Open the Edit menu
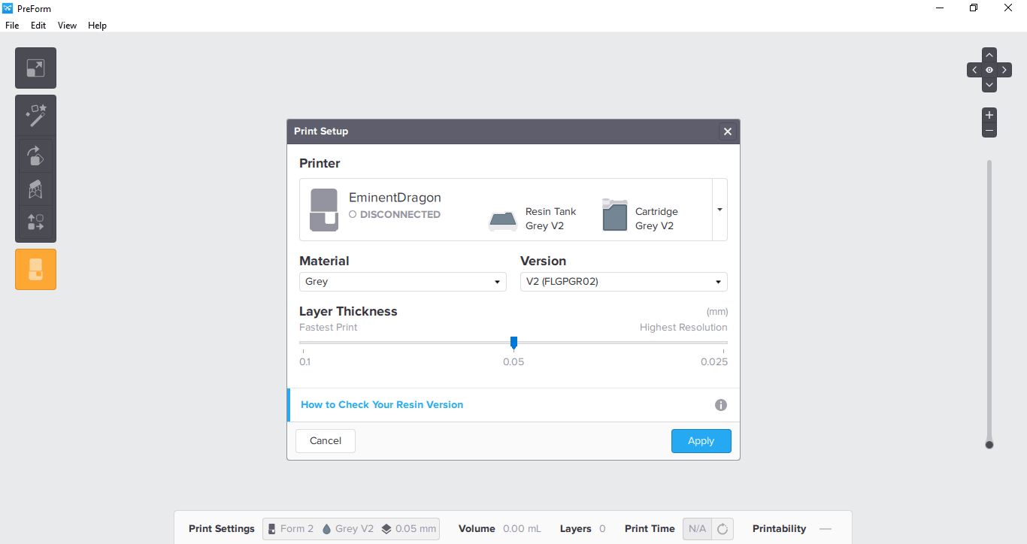This screenshot has width=1027, height=544. tap(38, 26)
